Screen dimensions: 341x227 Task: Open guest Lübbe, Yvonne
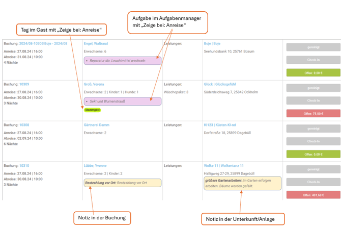coord(95,166)
